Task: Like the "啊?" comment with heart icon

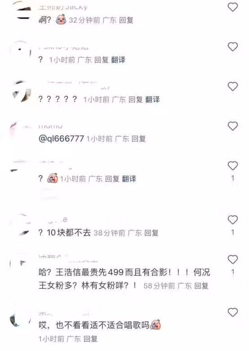Action: pyautogui.click(x=233, y=7)
